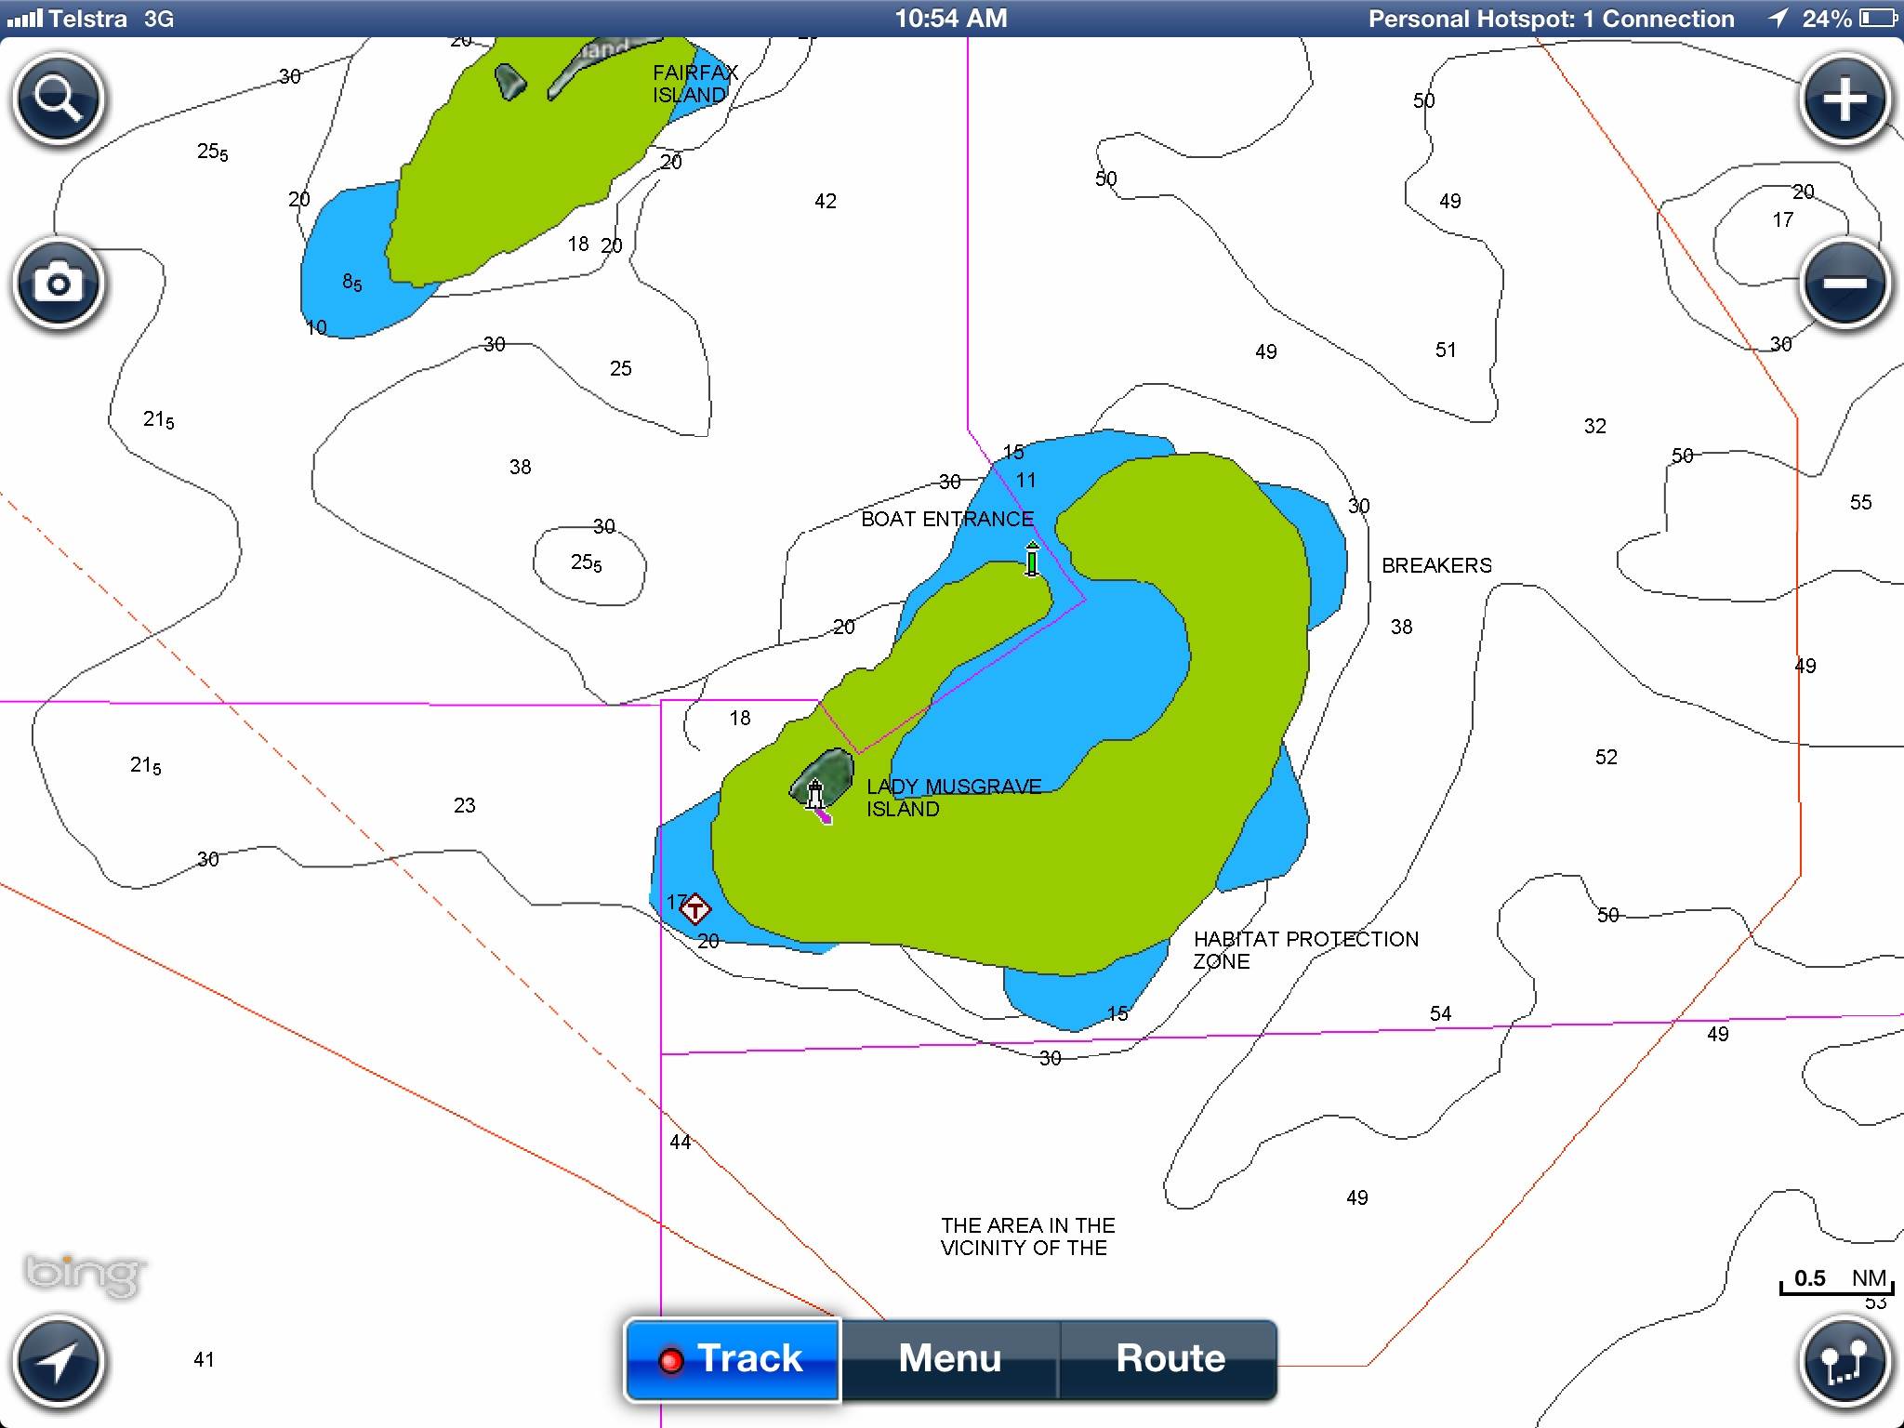Tap the GPS location arrow icon
1904x1428 pixels.
pos(58,1363)
